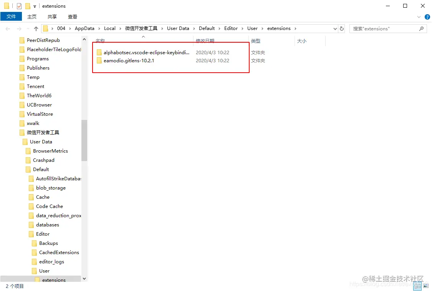Go up one folder level
Viewport: 432px width, 291px height.
coord(36,28)
